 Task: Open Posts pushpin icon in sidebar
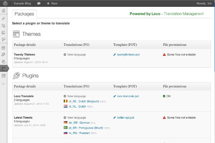(x=4, y=18)
